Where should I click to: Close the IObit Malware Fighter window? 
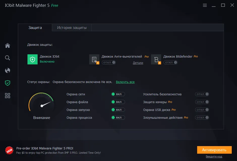232,5
